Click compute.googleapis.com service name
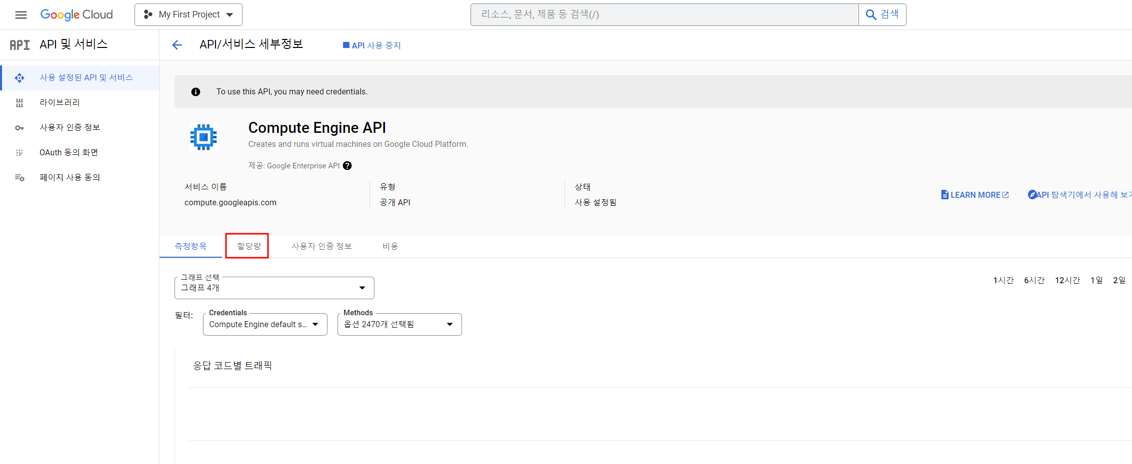 [230, 202]
